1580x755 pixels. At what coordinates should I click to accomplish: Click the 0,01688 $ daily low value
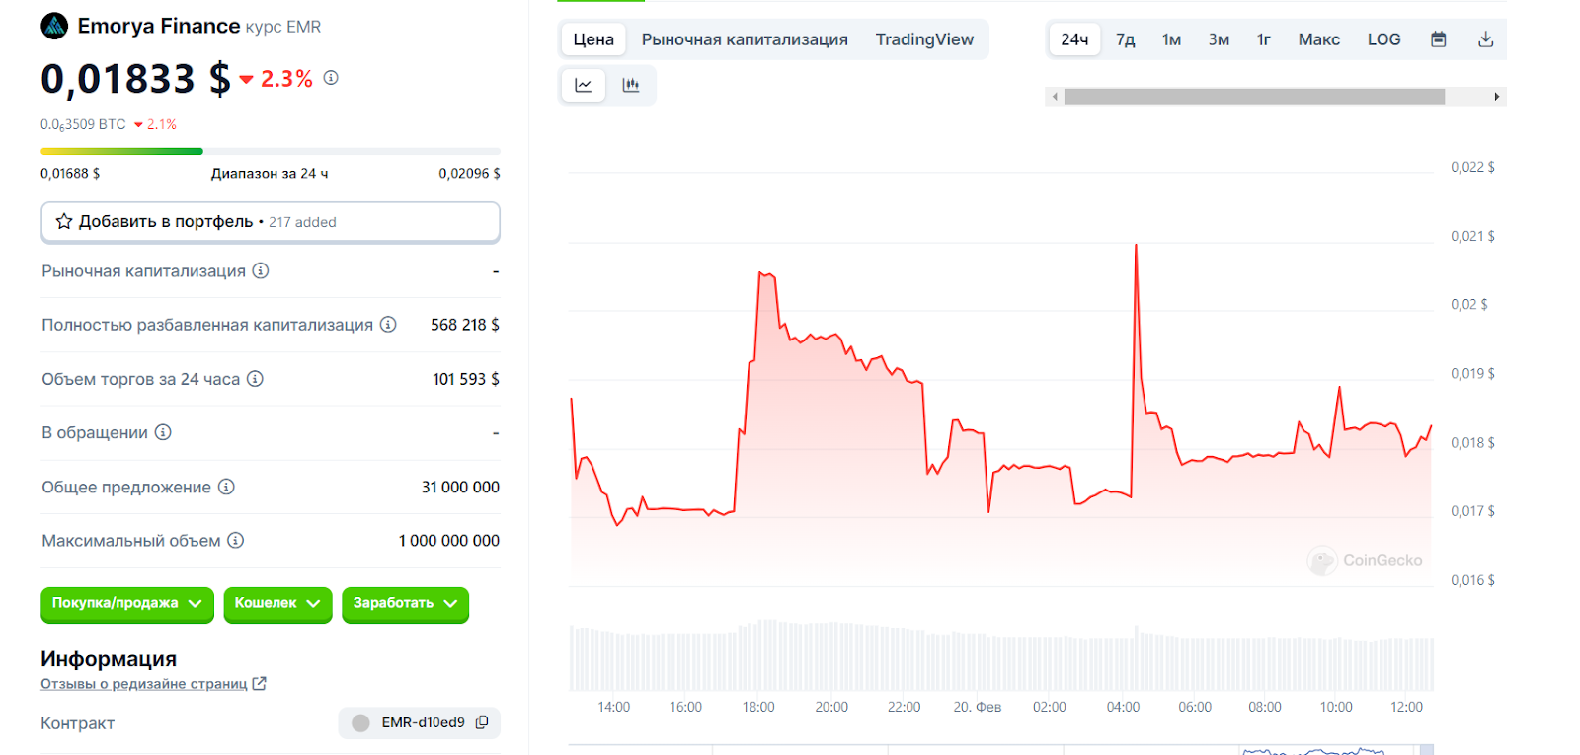[x=70, y=173]
